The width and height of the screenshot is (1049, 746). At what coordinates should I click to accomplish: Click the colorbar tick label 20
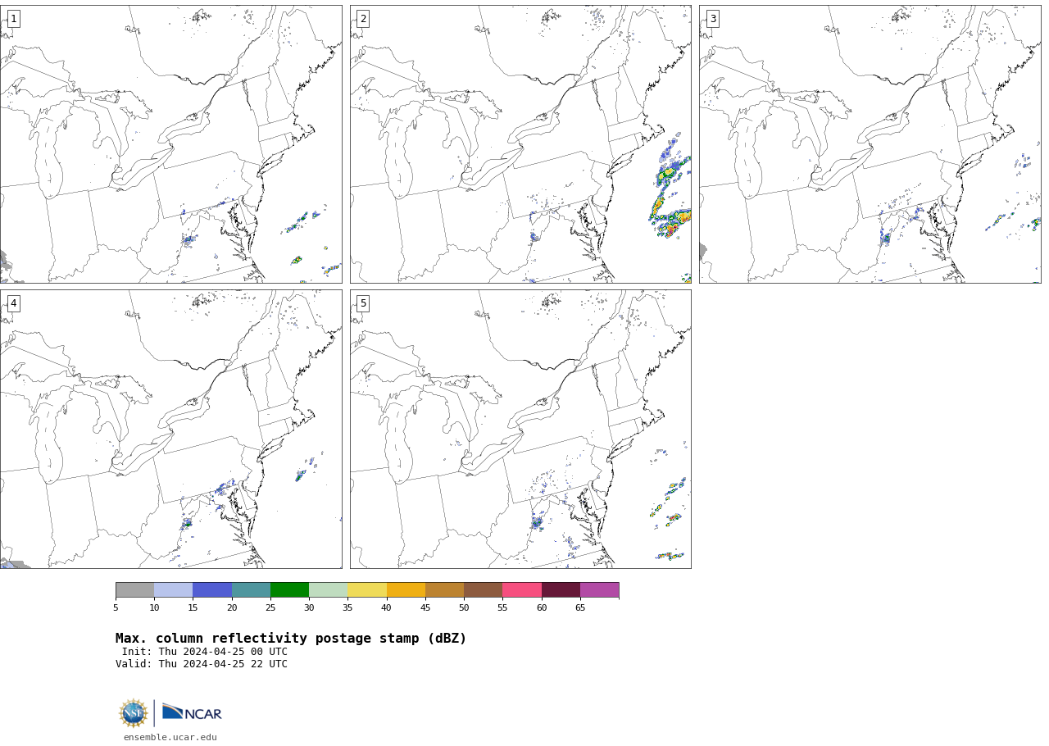coord(232,607)
